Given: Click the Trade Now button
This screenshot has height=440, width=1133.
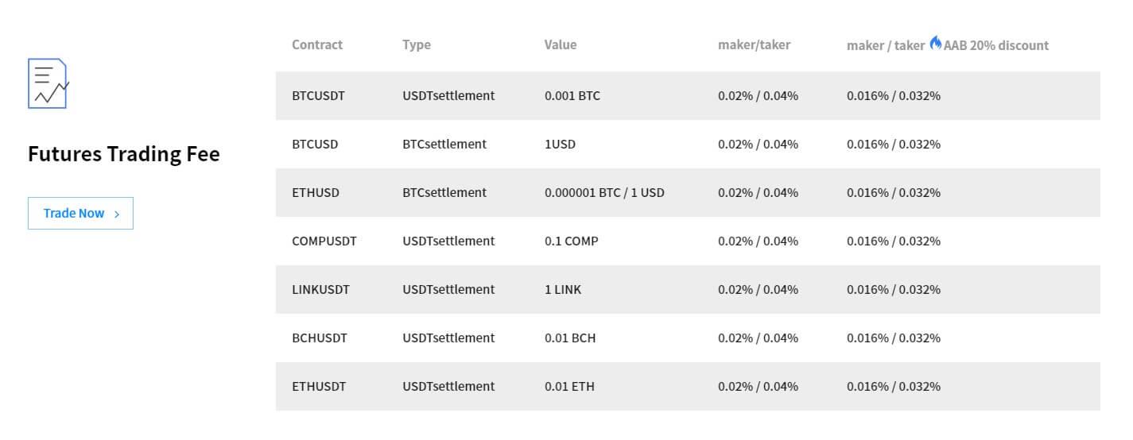Looking at the screenshot, I should coord(80,213).
